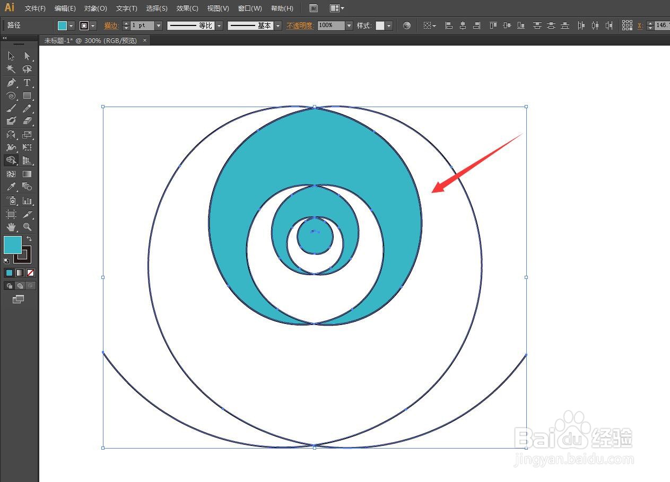Screen dimensions: 670x482
Task: Pick the Eyedropper tool
Action: click(11, 187)
